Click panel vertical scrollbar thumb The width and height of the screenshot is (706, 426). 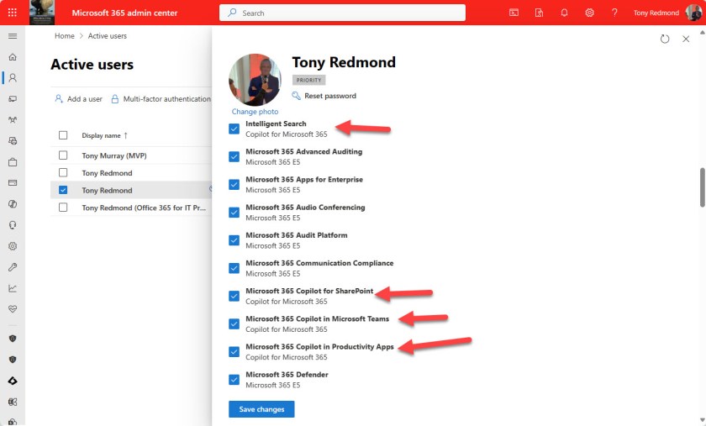(702, 187)
